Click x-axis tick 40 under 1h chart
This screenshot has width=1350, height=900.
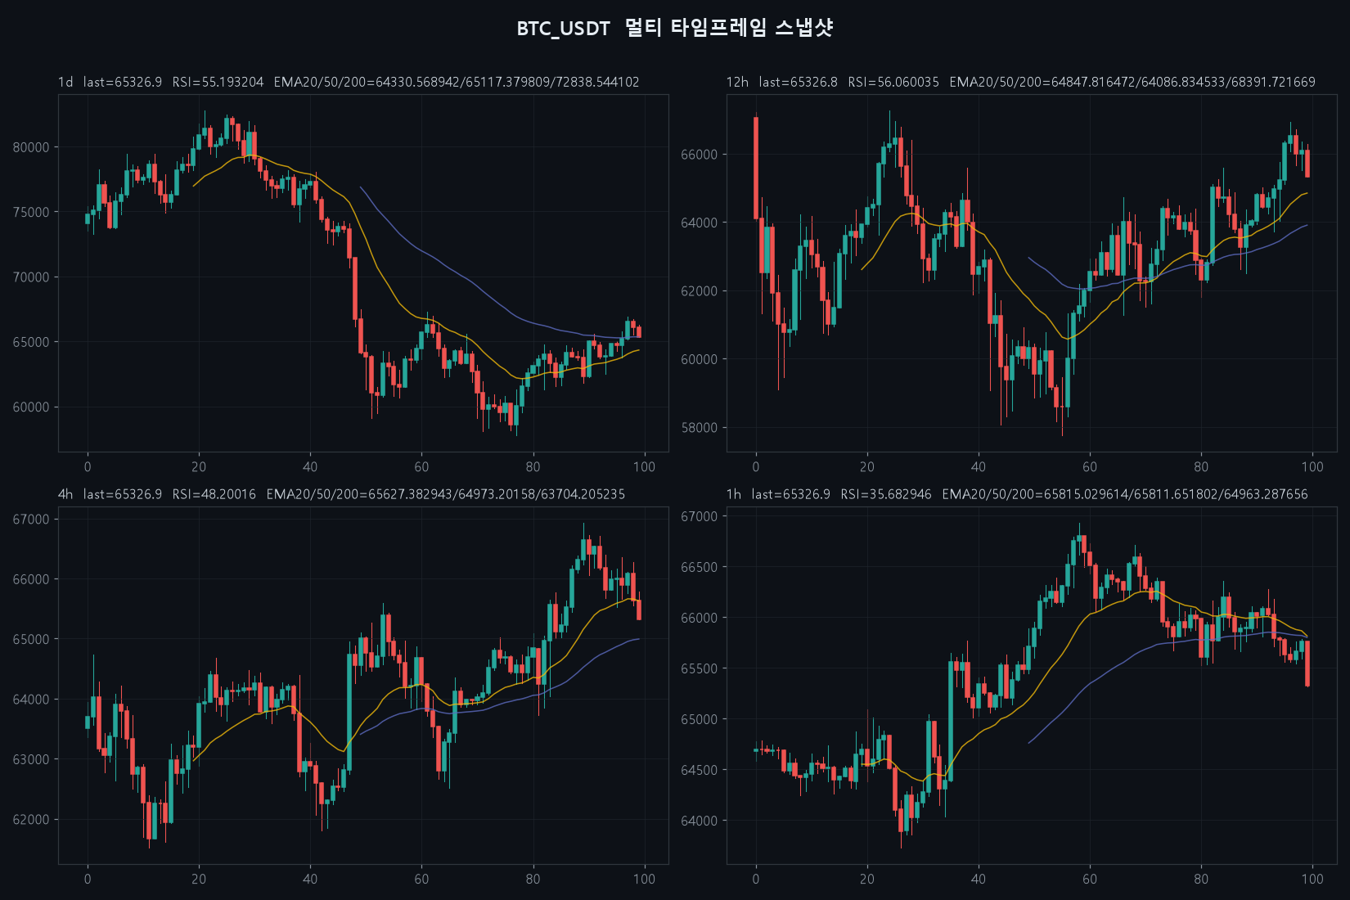[979, 880]
